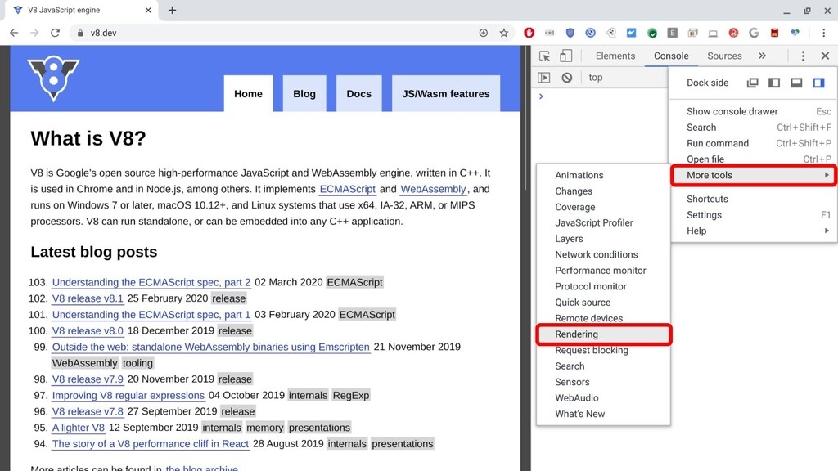Click the blue shield extension icon
Screen dimensions: 838x471
pos(570,33)
